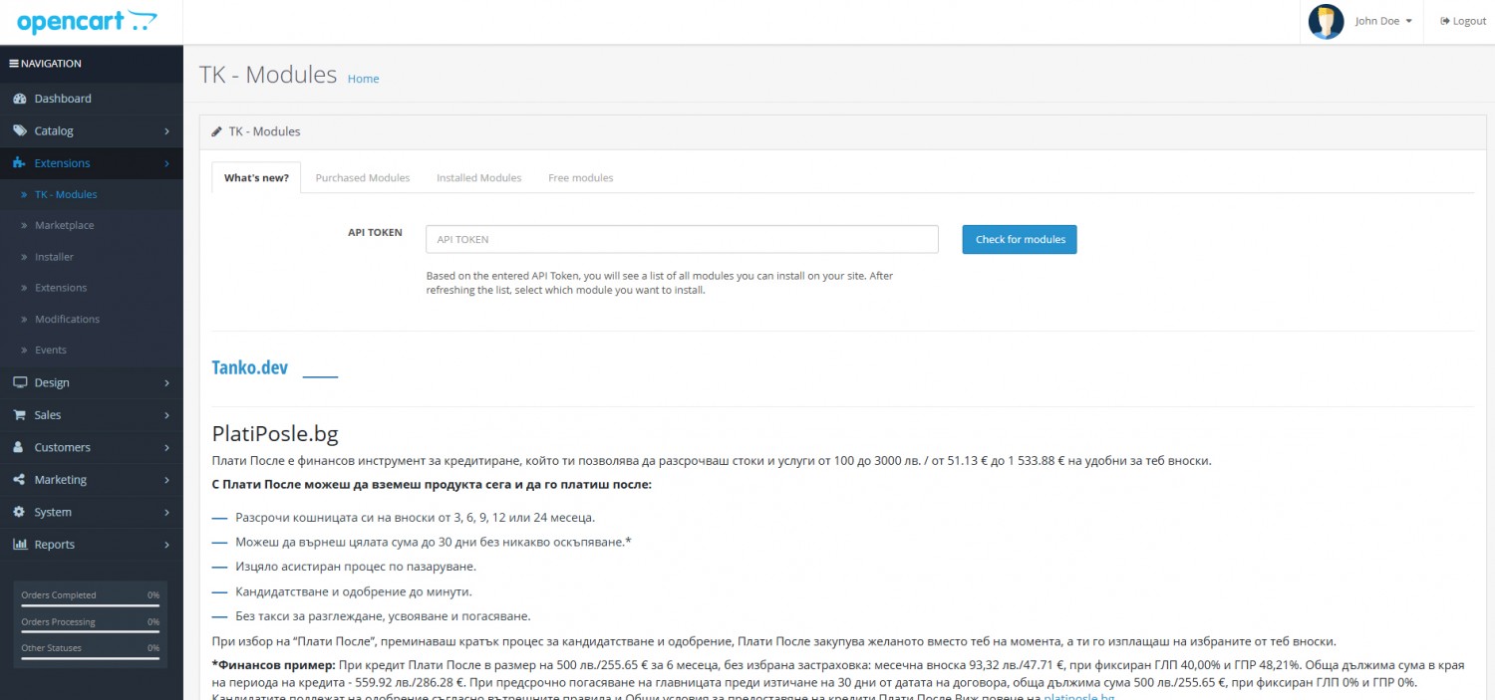The height and width of the screenshot is (700, 1495).
Task: Open Dashboard via its gauge icon
Action: pos(19,99)
